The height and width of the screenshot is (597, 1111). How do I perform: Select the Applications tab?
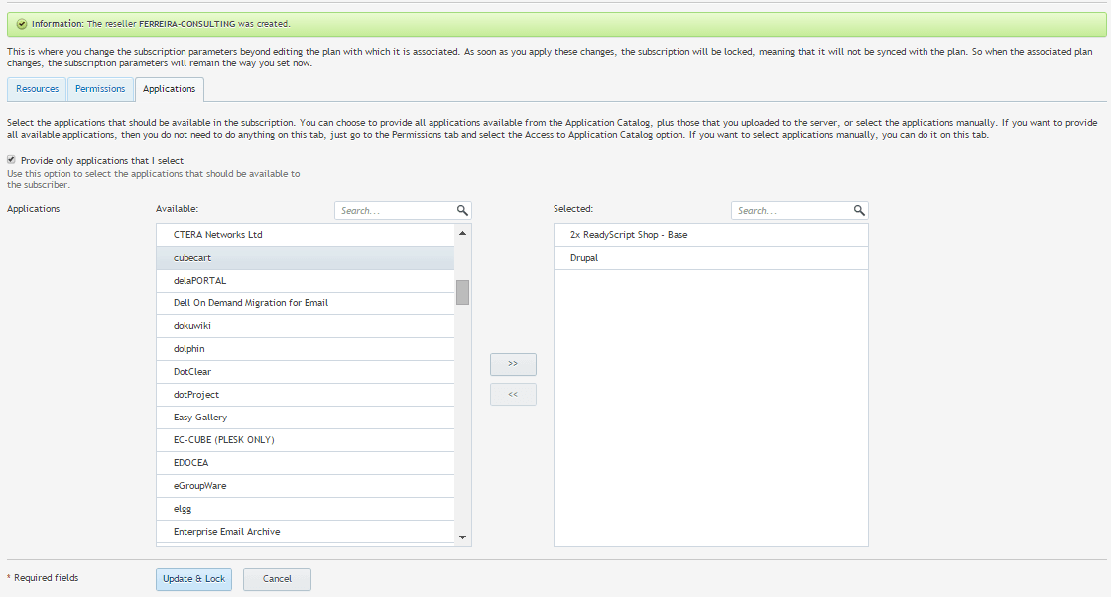[x=170, y=89]
